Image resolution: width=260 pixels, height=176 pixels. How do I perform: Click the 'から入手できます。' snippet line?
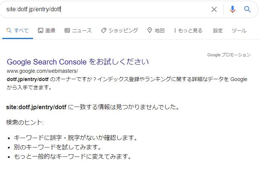[x=29, y=87]
